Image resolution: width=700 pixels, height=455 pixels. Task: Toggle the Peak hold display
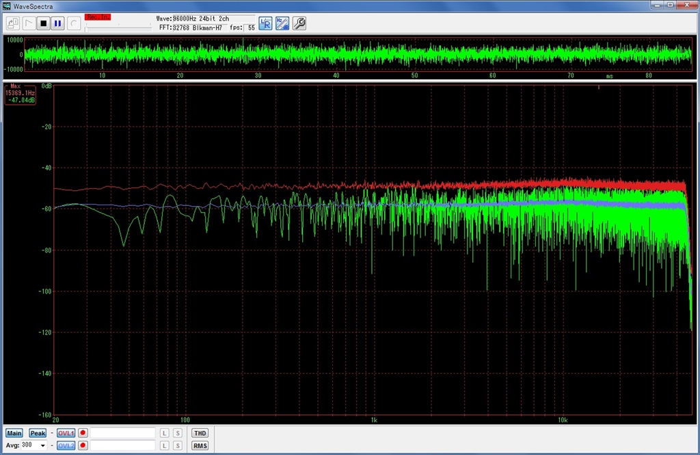coord(38,433)
